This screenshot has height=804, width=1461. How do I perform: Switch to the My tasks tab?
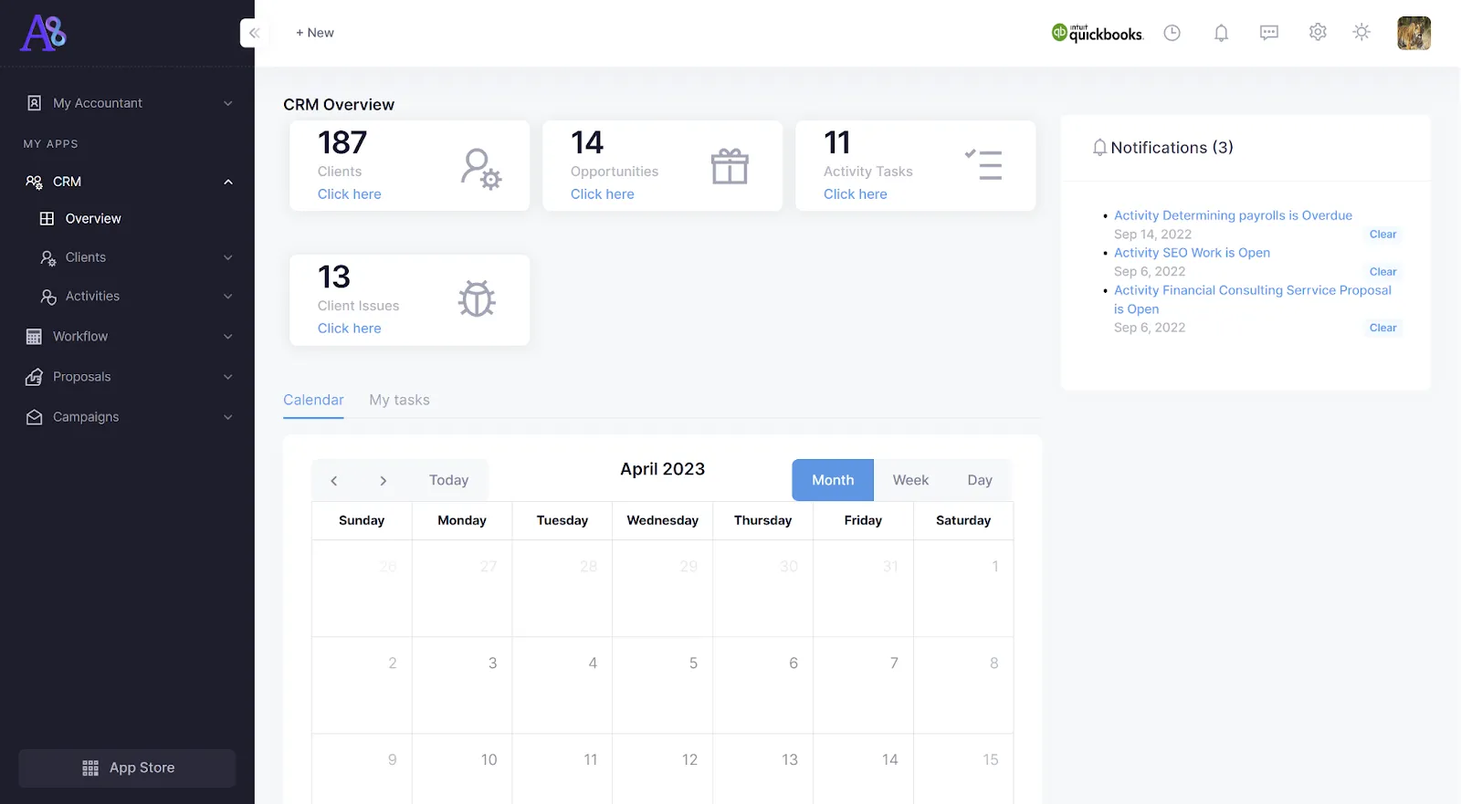399,400
